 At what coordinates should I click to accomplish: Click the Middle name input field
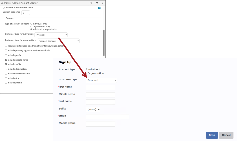100,95
